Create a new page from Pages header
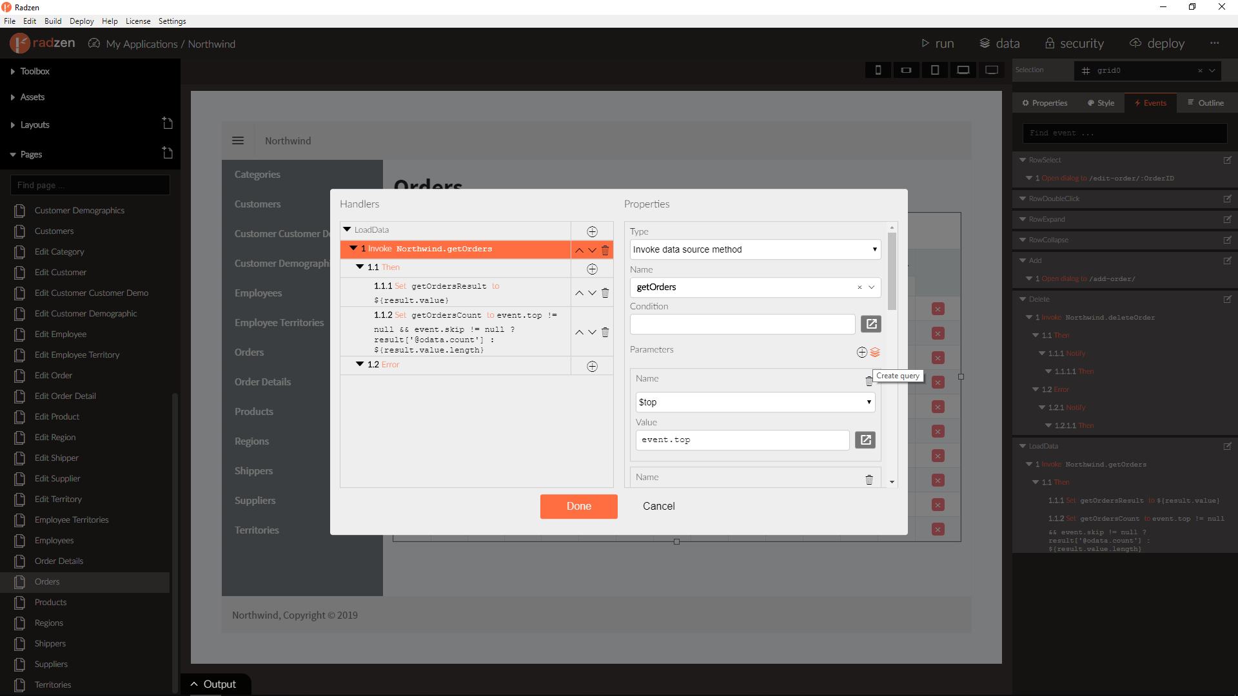The image size is (1238, 696). (x=167, y=153)
